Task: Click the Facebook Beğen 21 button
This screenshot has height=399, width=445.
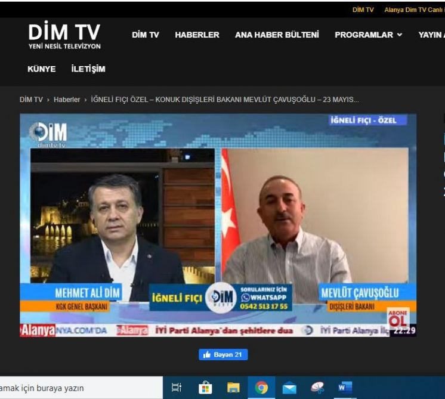Action: click(x=223, y=354)
